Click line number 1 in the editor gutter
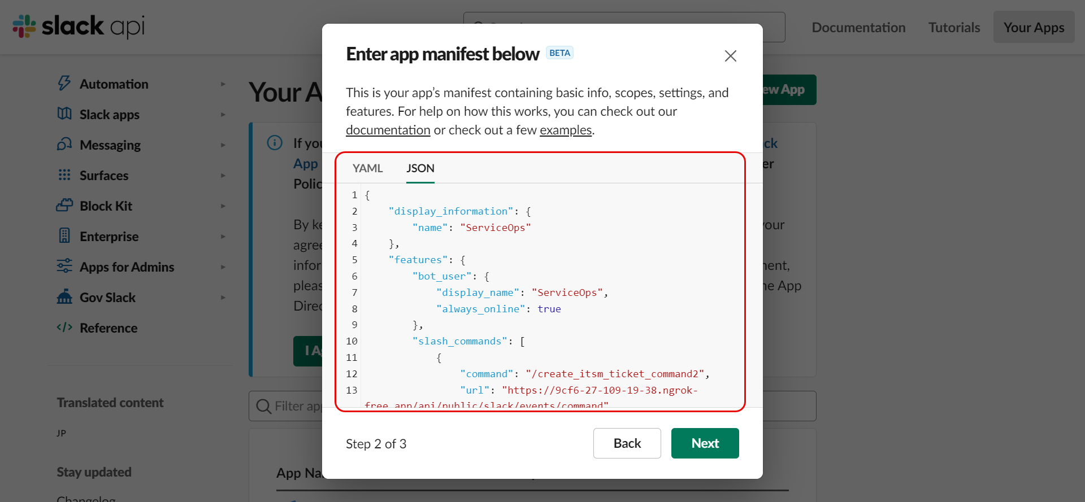The height and width of the screenshot is (502, 1085). 354,195
